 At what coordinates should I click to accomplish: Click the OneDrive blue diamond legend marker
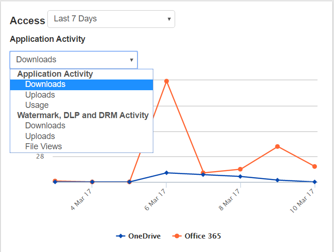coord(121,236)
